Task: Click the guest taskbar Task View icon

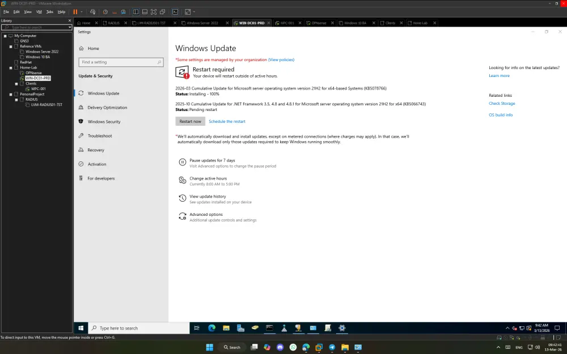Action: (197, 328)
